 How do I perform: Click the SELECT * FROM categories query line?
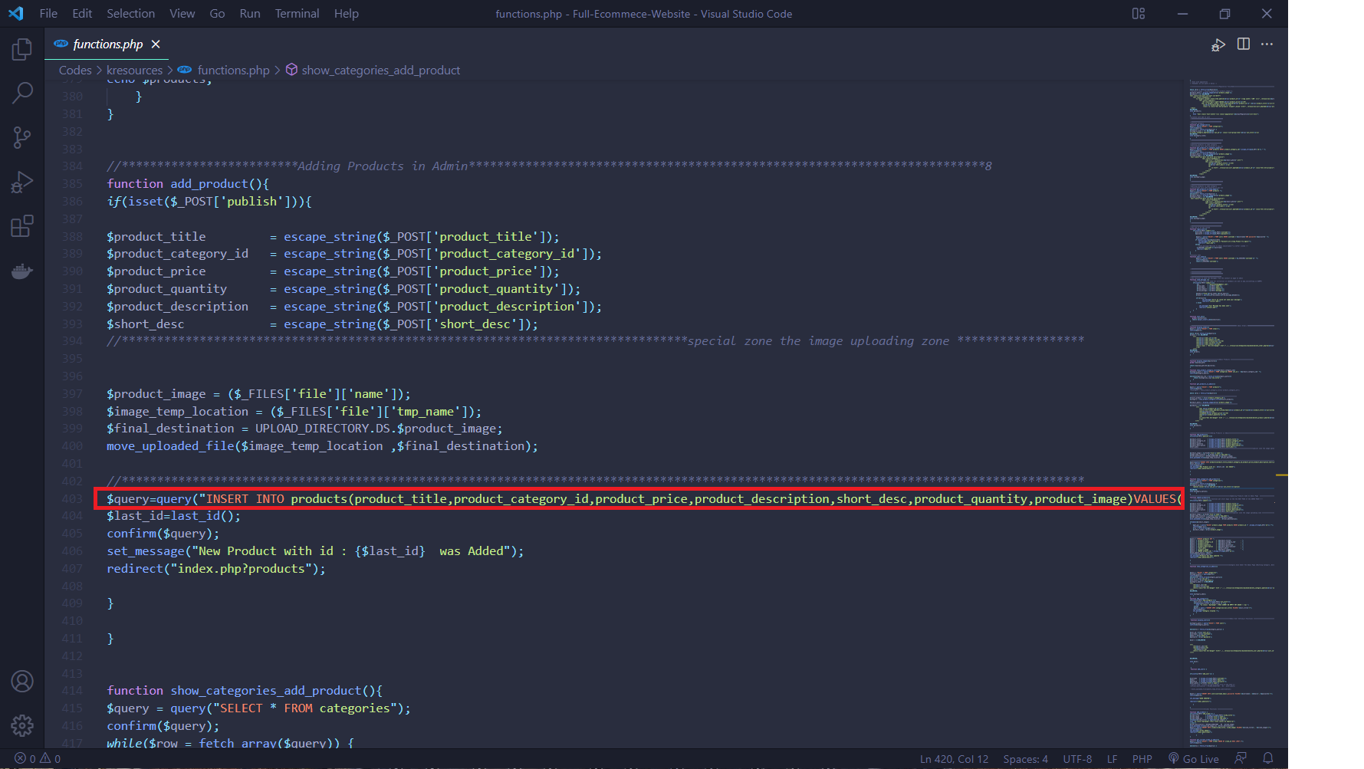click(x=258, y=708)
